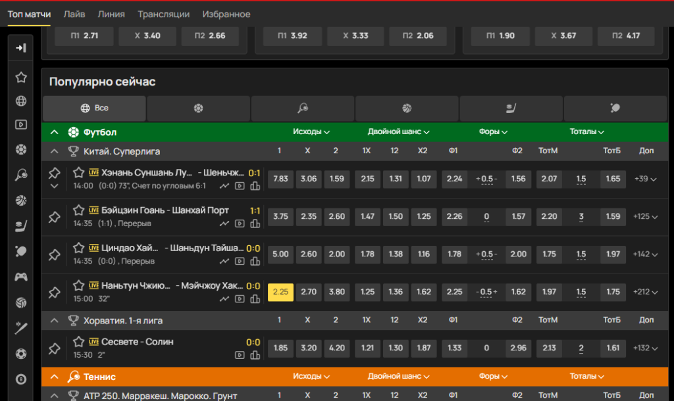Screen dimensions: 674x401
Task: Open Тоталы dropdown in Теннис header
Action: (x=586, y=376)
